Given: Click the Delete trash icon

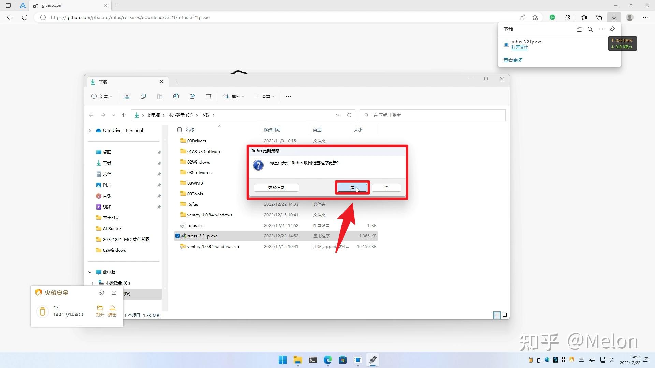Looking at the screenshot, I should [x=209, y=96].
